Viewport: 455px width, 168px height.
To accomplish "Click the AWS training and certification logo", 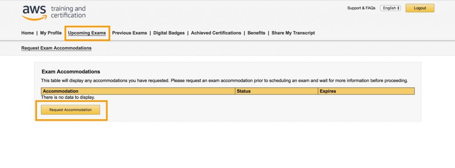I will [x=54, y=13].
